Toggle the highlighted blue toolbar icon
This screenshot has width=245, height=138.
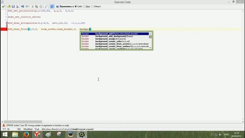(52, 7)
